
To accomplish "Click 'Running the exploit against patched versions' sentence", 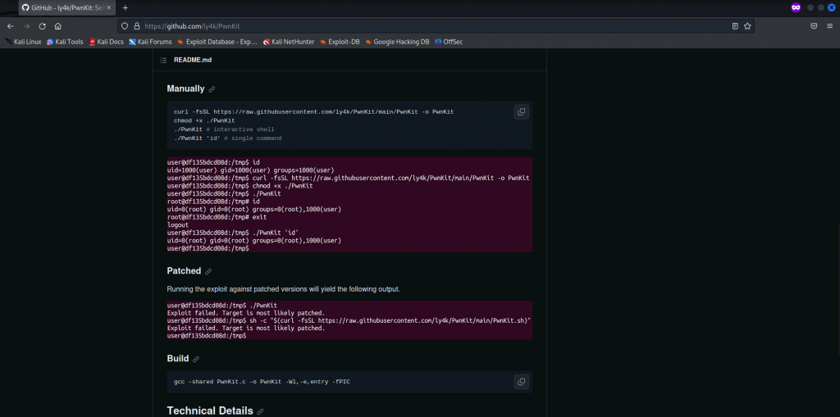I will (283, 289).
